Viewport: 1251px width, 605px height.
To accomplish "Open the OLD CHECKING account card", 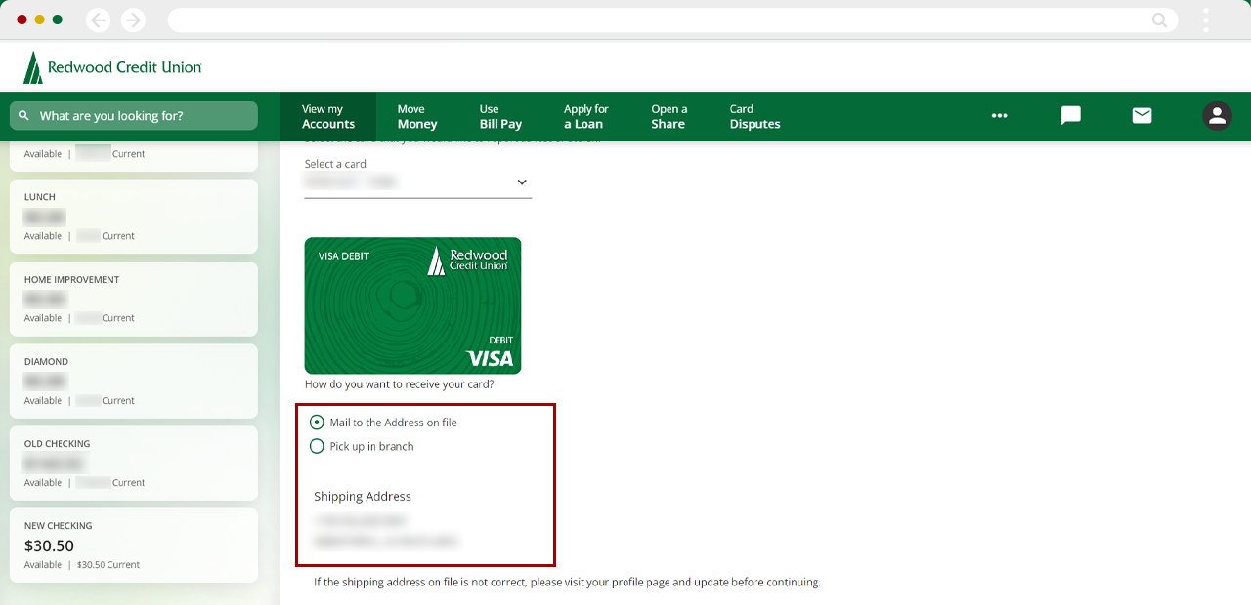I will [134, 463].
